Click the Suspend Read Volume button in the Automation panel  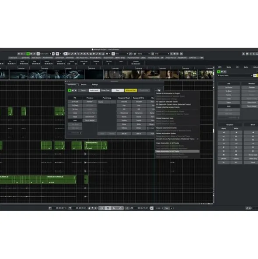124,102
